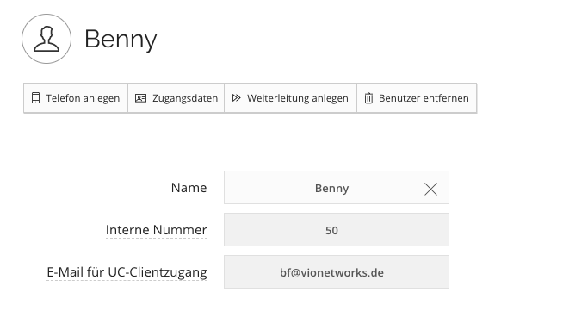The width and height of the screenshot is (563, 336).
Task: Click the ID card icon in Zugangsdaten
Action: [x=140, y=98]
